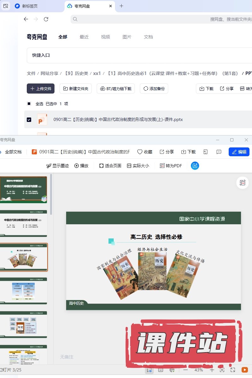252x378 pixels.
Task: Uncheck the selected pptx file checkbox
Action: coord(29,120)
